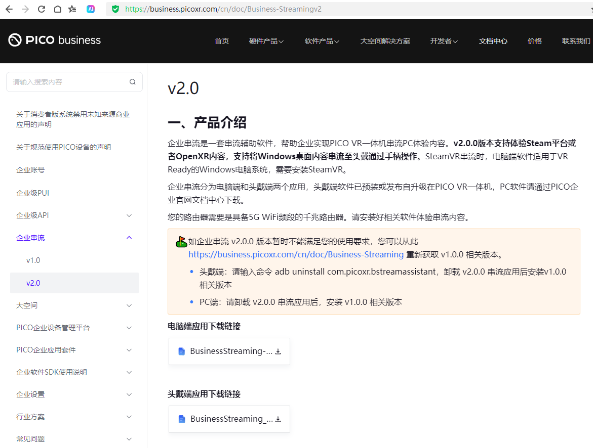Click the 头戴端应用下载链接 heading
This screenshot has width=593, height=448.
pyautogui.click(x=204, y=394)
